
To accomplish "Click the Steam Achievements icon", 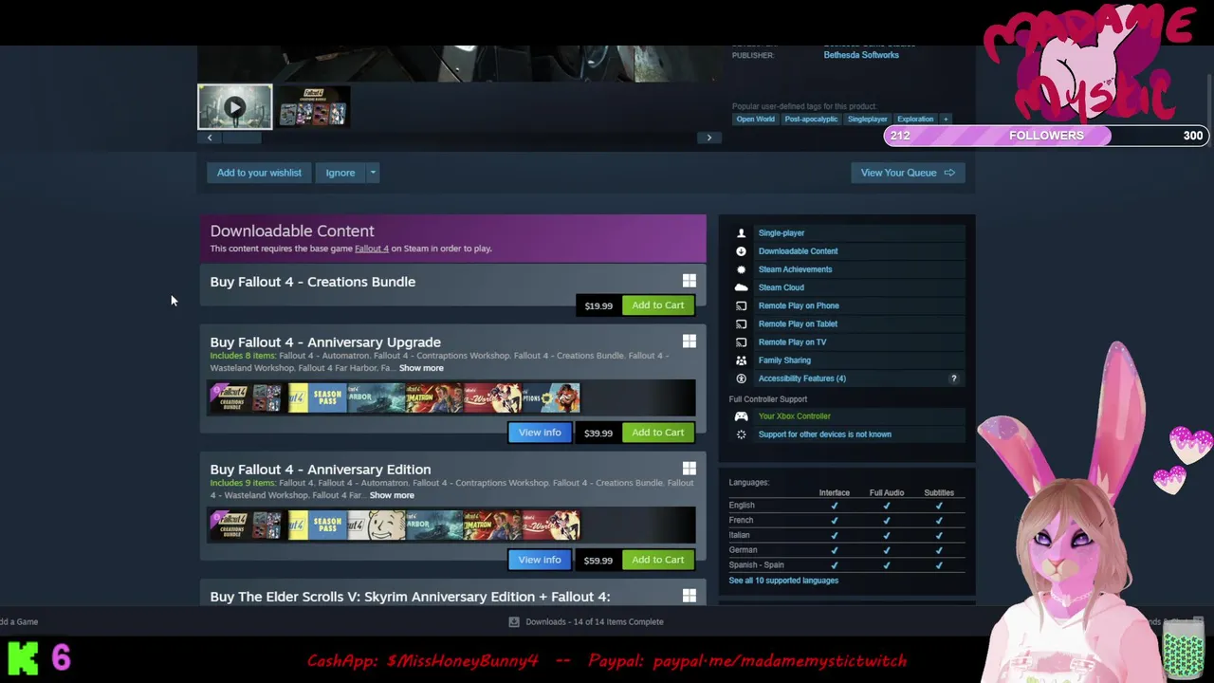I will (x=741, y=269).
